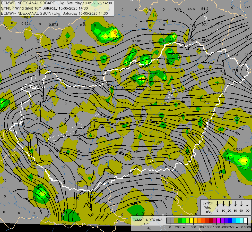252x232 pixels.
Task: Click the 3.45 value on map
Action: (x=177, y=9)
